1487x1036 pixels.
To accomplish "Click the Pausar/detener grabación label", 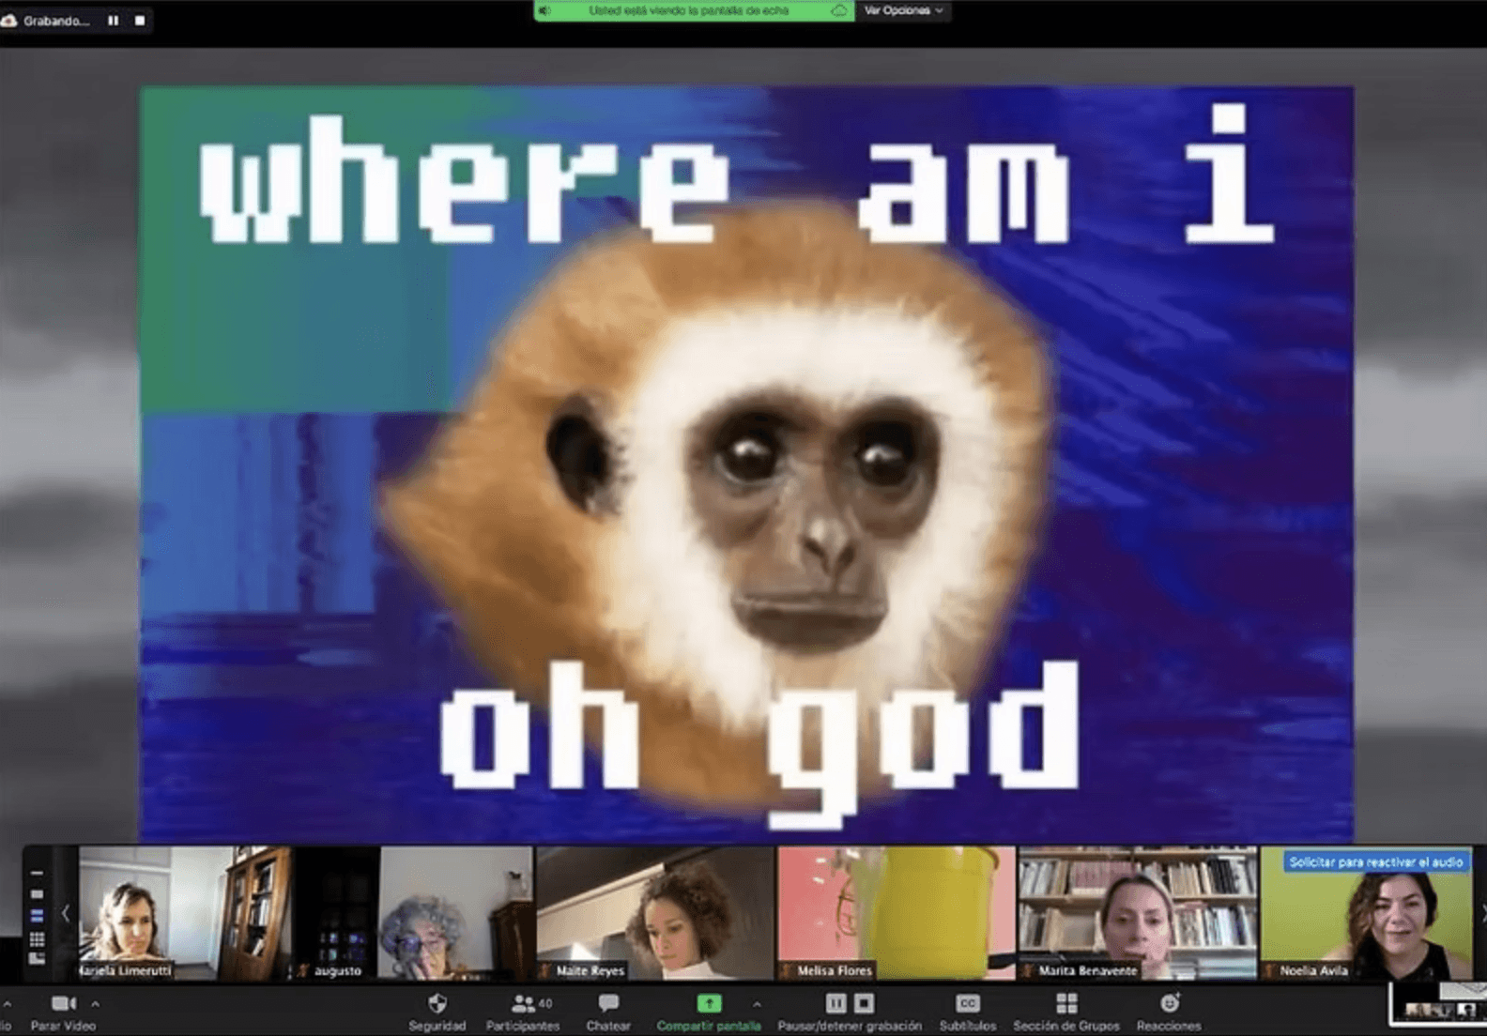I will [850, 1026].
